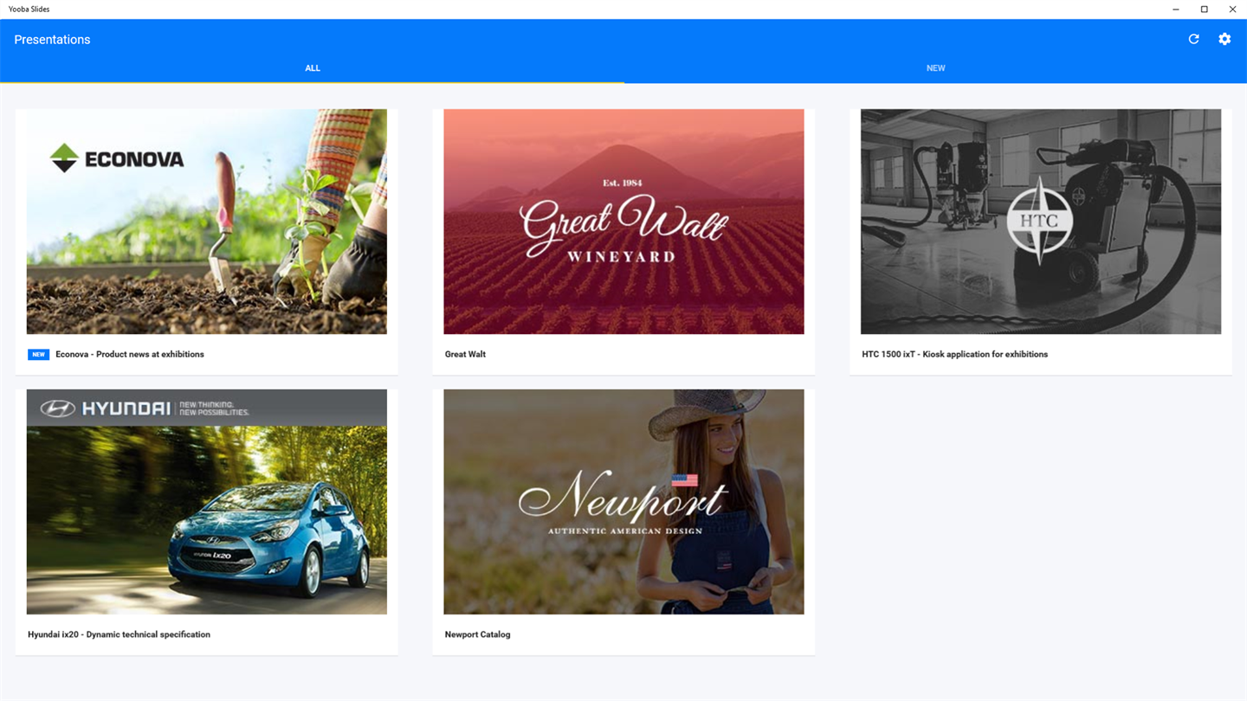Viewport: 1247px width, 701px height.
Task: Click 'Hyundai ix20 - Dynamic technical specification' title
Action: point(119,634)
